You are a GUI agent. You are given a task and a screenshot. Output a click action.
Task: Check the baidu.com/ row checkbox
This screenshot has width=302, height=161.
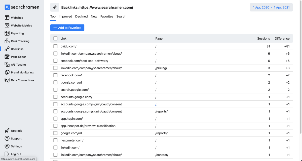tap(55, 46)
